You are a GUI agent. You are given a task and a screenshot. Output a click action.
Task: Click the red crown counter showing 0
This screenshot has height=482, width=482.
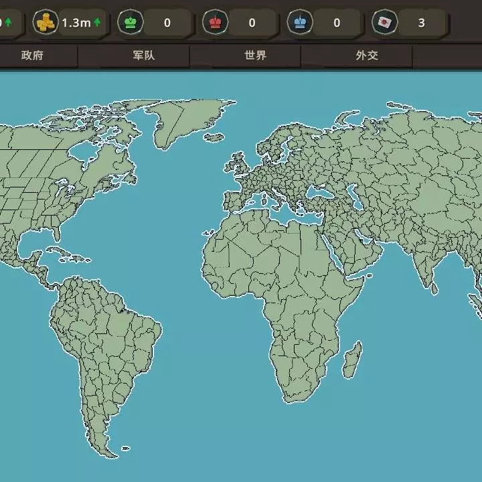(x=252, y=23)
